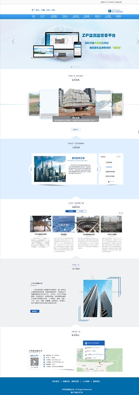
Task: Click 设为首页 link at top right
Action: click(x=111, y=2)
